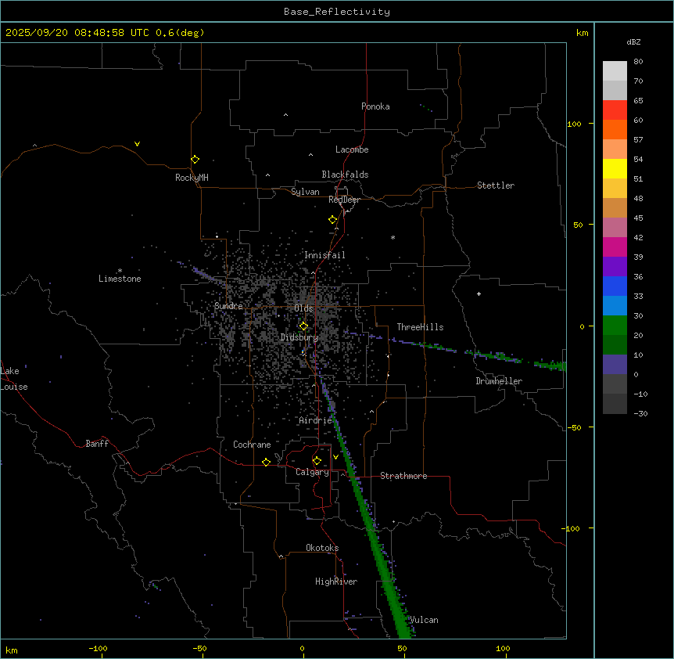
Task: Click the asterisk marker above Limestone
Action: (x=120, y=270)
